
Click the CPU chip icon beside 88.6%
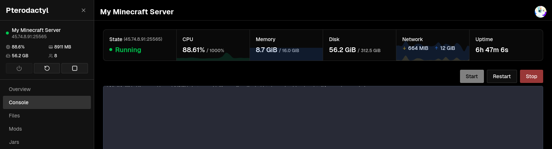(8, 47)
